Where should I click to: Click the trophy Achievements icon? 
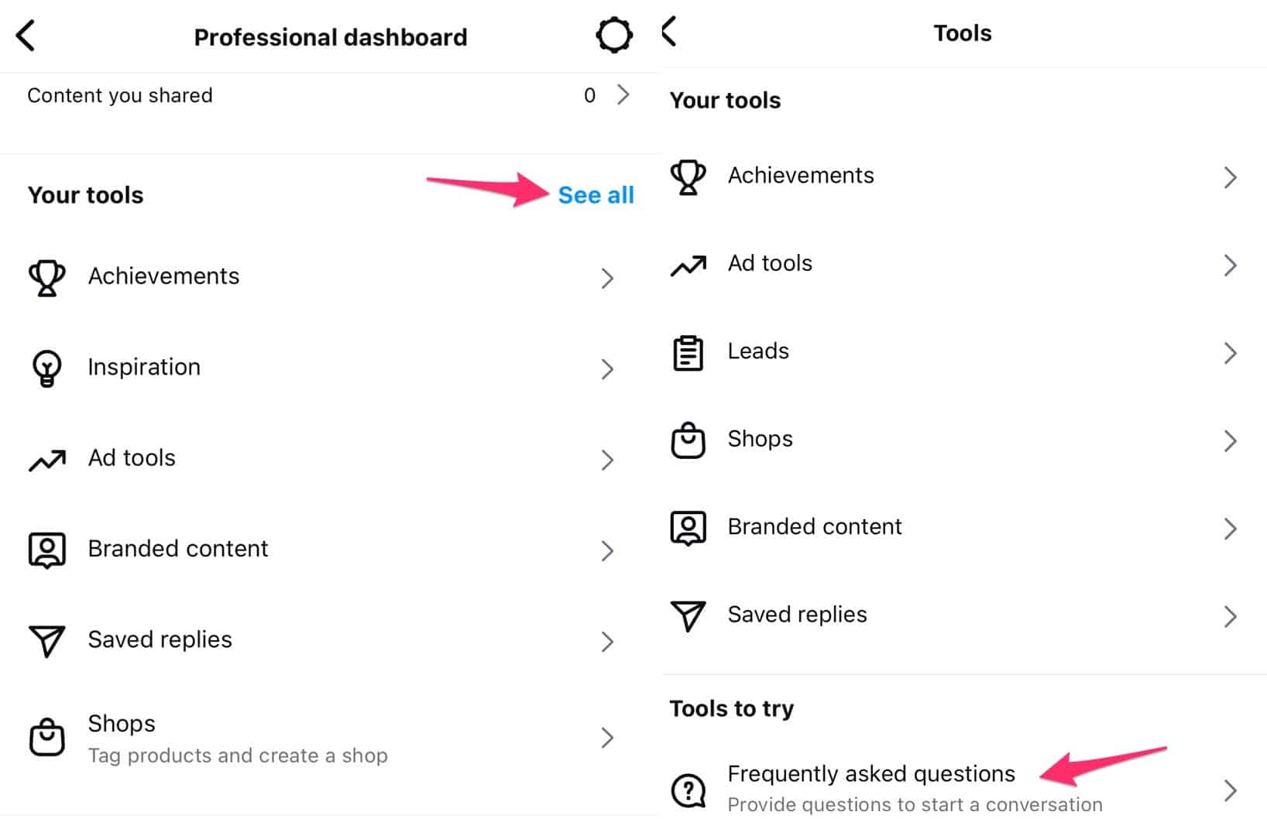coord(46,277)
